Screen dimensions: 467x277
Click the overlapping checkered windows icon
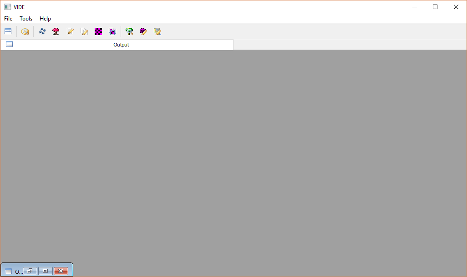112,31
